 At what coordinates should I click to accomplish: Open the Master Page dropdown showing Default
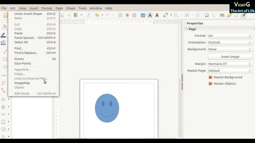(x=230, y=71)
